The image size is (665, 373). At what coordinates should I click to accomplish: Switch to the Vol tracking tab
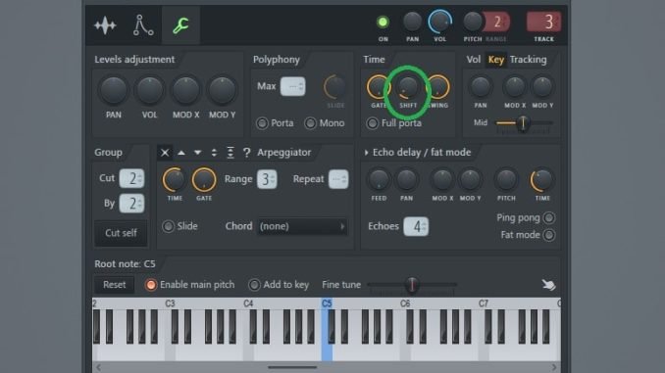click(x=474, y=60)
